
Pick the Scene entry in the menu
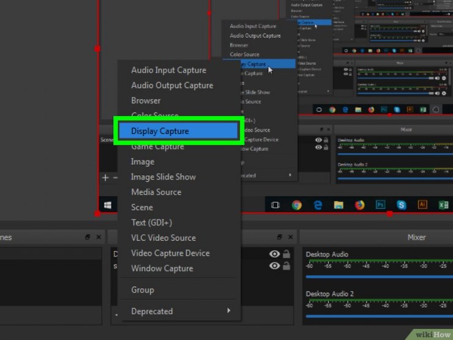click(142, 208)
